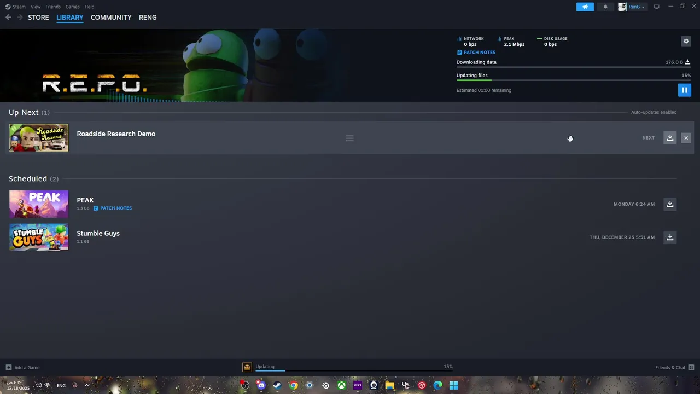Image resolution: width=700 pixels, height=394 pixels.
Task: Open the STORE tab
Action: tap(38, 18)
